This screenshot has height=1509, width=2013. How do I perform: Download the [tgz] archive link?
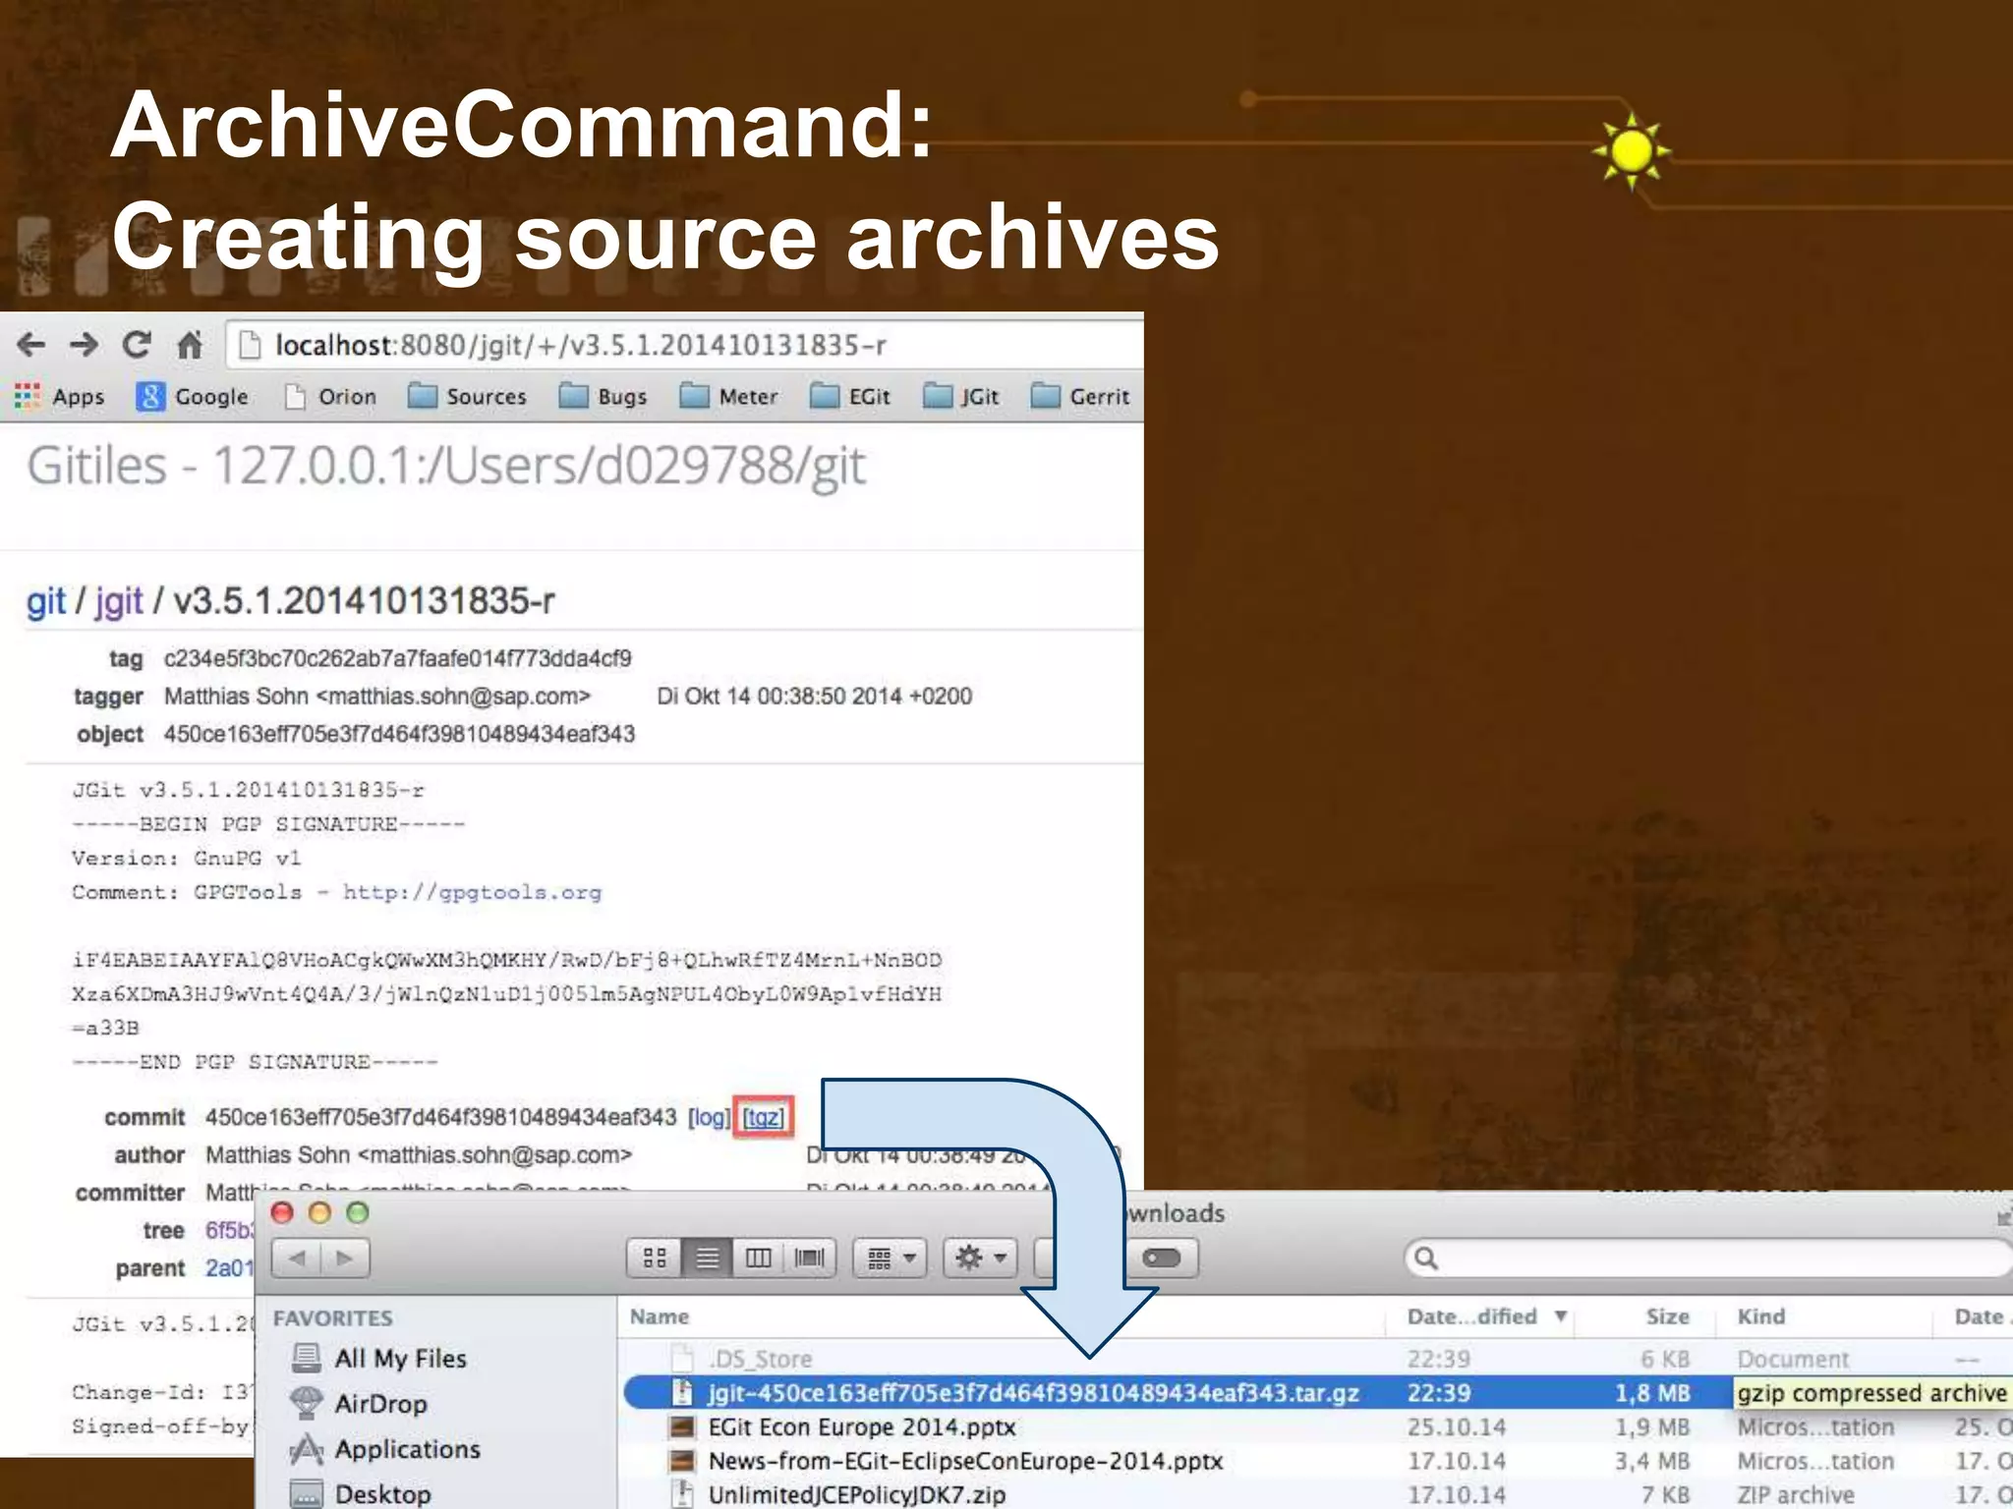[763, 1117]
